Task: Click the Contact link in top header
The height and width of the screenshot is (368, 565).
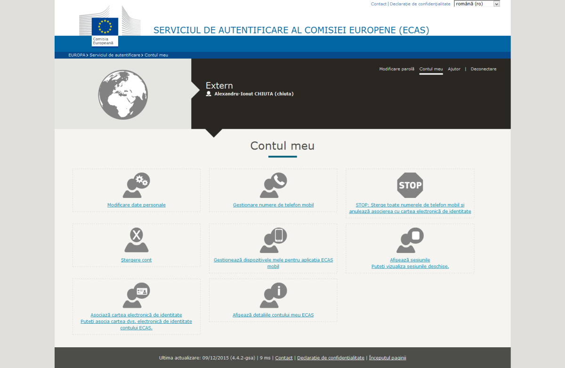Action: [x=379, y=4]
